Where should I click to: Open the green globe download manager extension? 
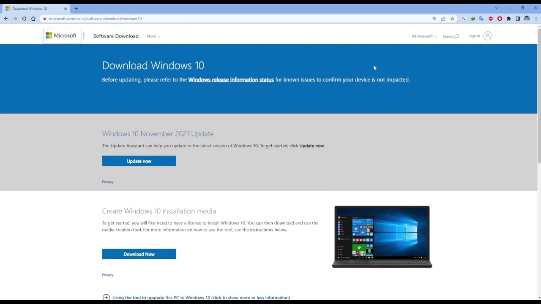tap(473, 19)
